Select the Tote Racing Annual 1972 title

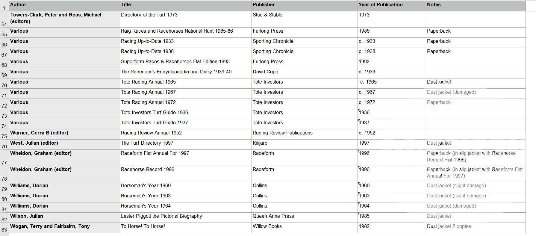(x=186, y=104)
